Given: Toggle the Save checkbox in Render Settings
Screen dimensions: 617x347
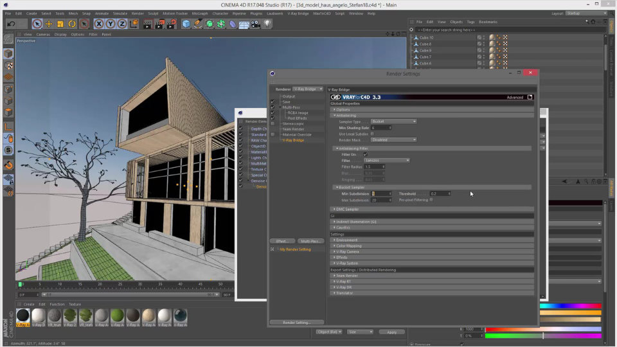Looking at the screenshot, I should click(x=273, y=102).
